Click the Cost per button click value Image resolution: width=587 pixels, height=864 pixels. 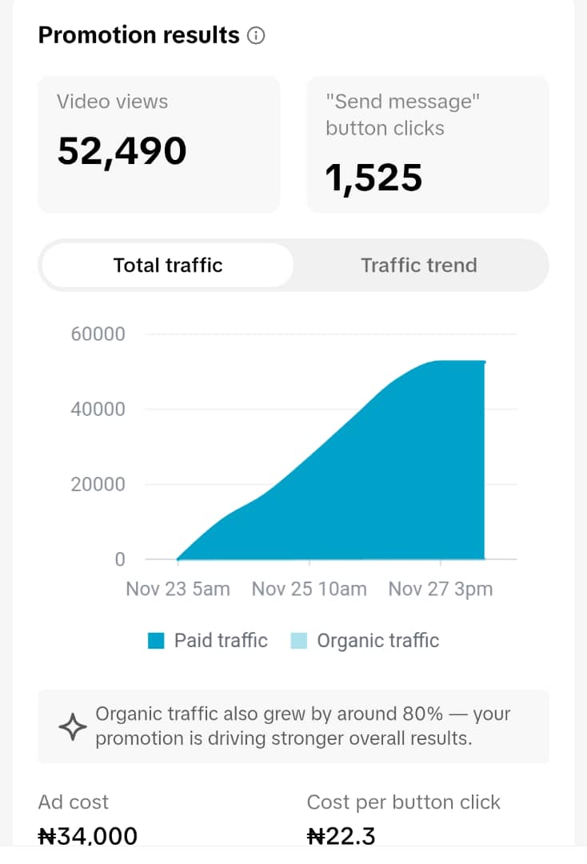(341, 836)
